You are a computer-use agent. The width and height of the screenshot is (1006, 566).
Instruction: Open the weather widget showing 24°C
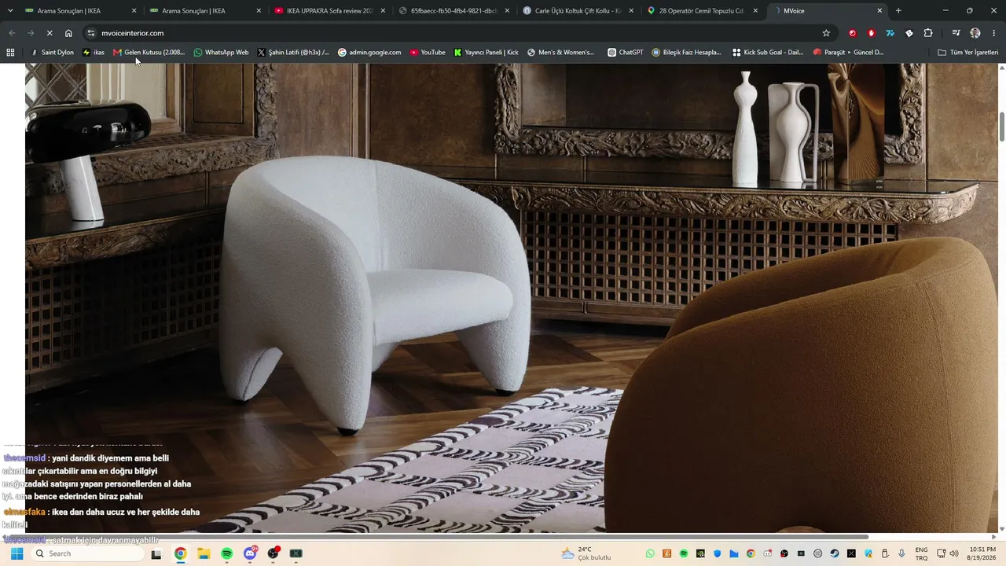click(x=586, y=553)
